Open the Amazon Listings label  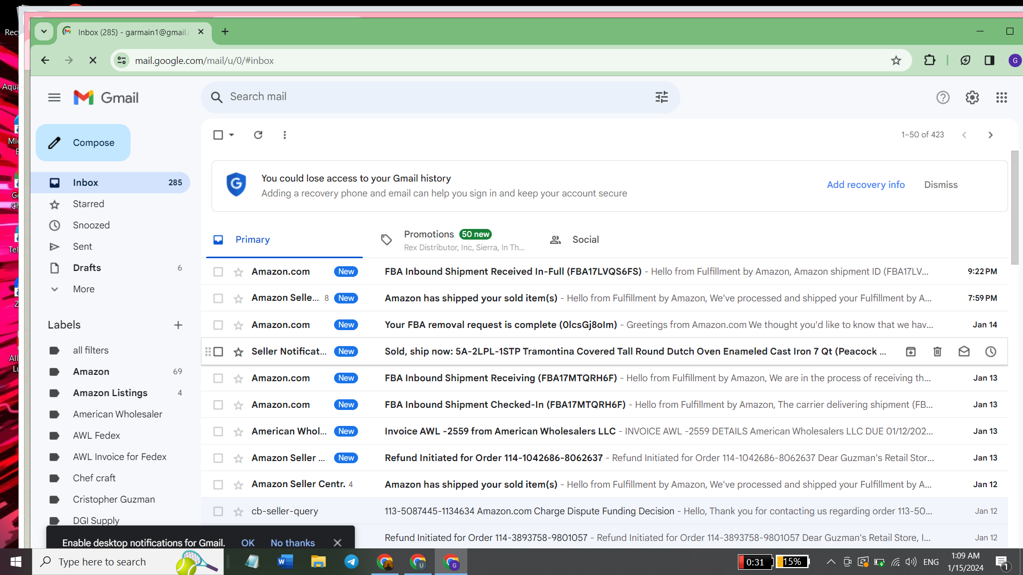pos(110,393)
